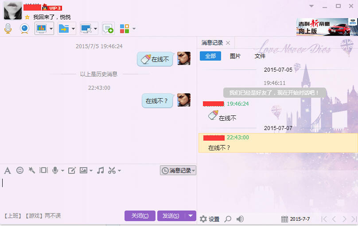
Task: Click the 在线不？ chat bubble
Action: pyautogui.click(x=157, y=100)
